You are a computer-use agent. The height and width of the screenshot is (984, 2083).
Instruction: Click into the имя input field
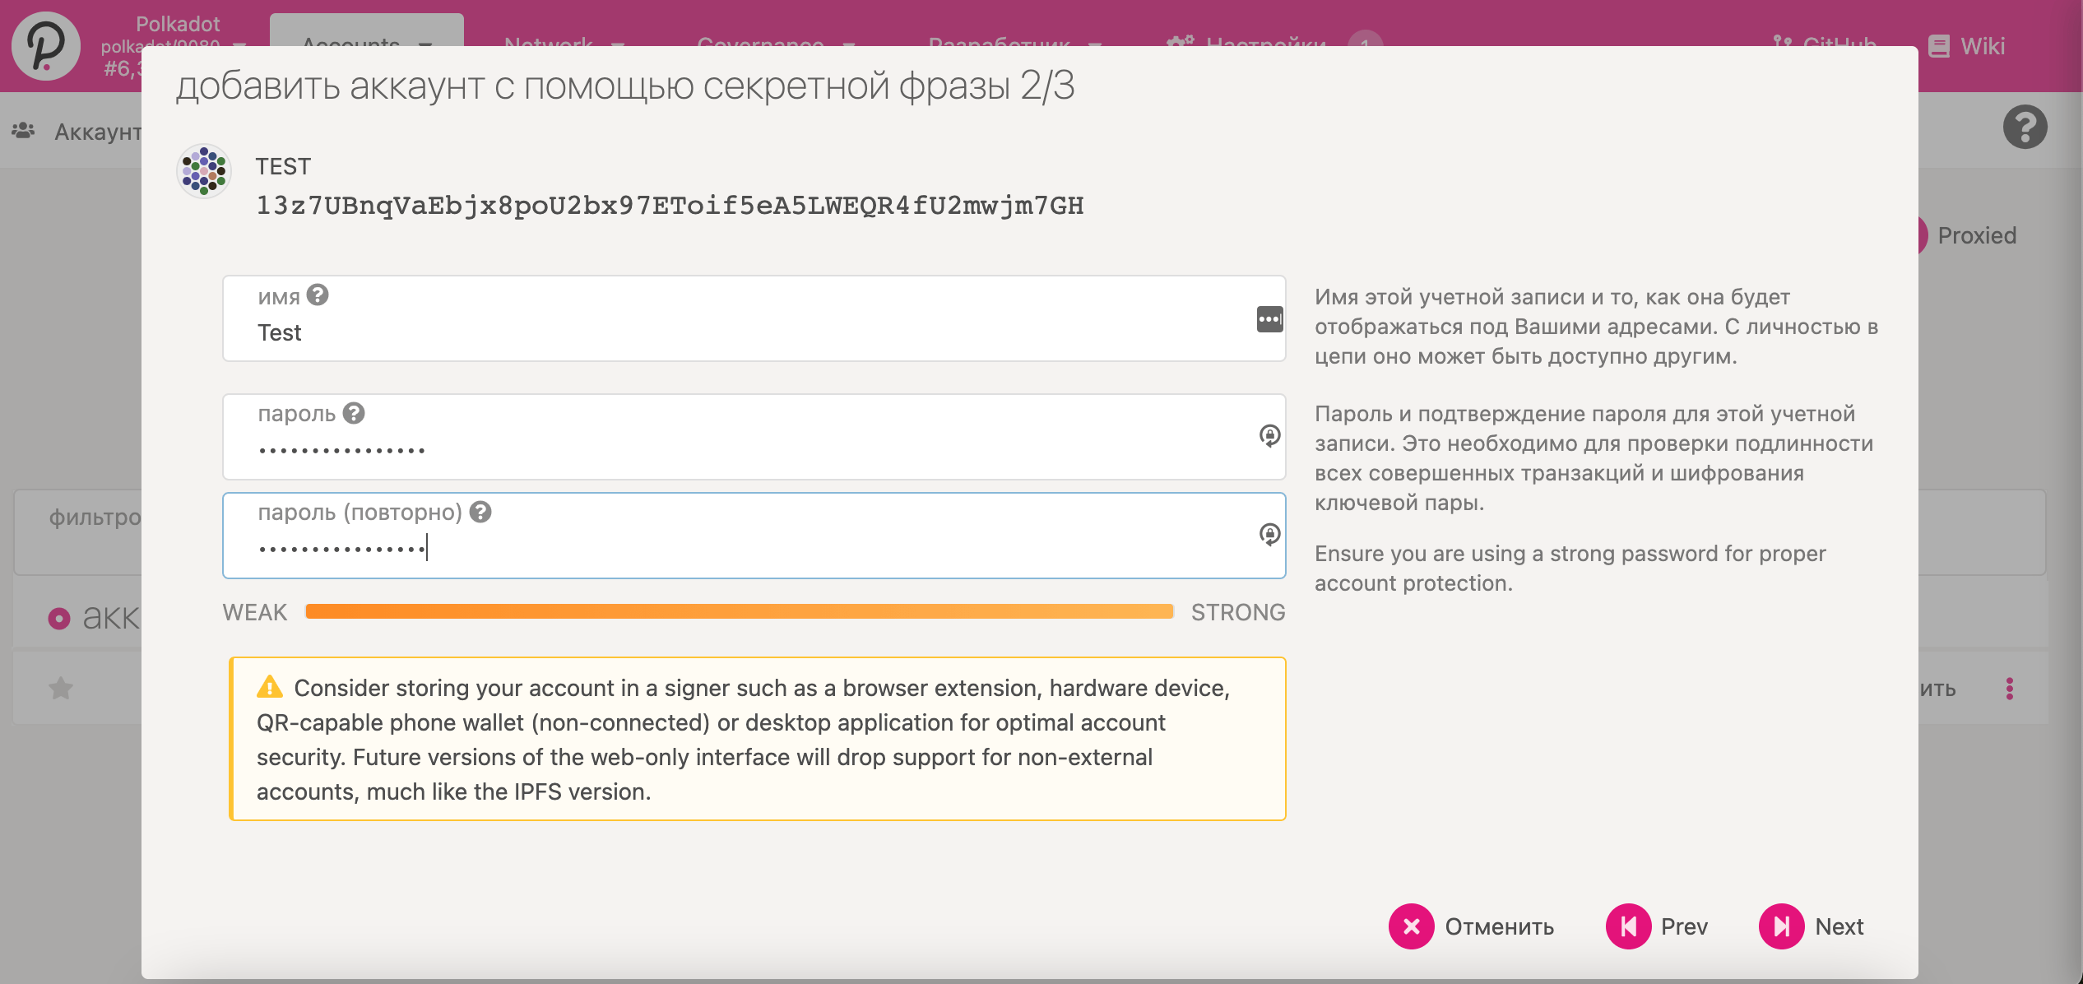(x=740, y=332)
